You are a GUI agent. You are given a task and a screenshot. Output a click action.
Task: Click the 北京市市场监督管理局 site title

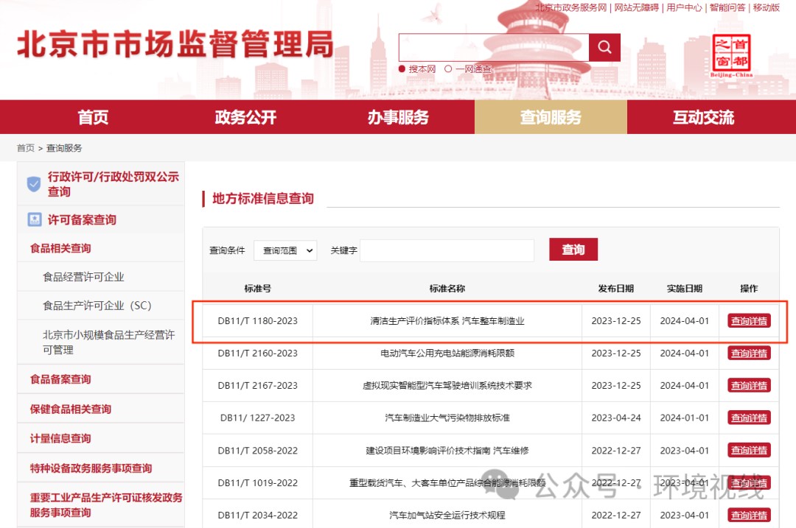tap(175, 44)
